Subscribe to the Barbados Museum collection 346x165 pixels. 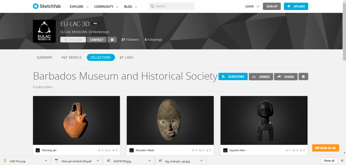point(233,76)
